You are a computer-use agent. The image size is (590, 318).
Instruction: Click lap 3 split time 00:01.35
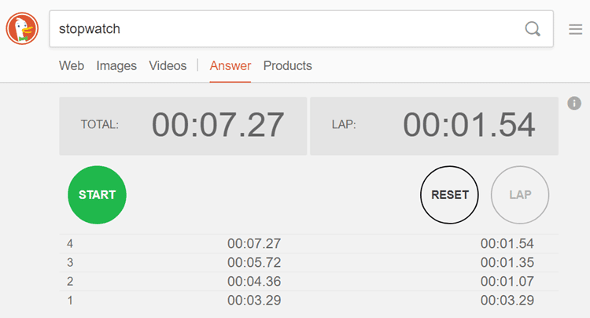tap(507, 263)
